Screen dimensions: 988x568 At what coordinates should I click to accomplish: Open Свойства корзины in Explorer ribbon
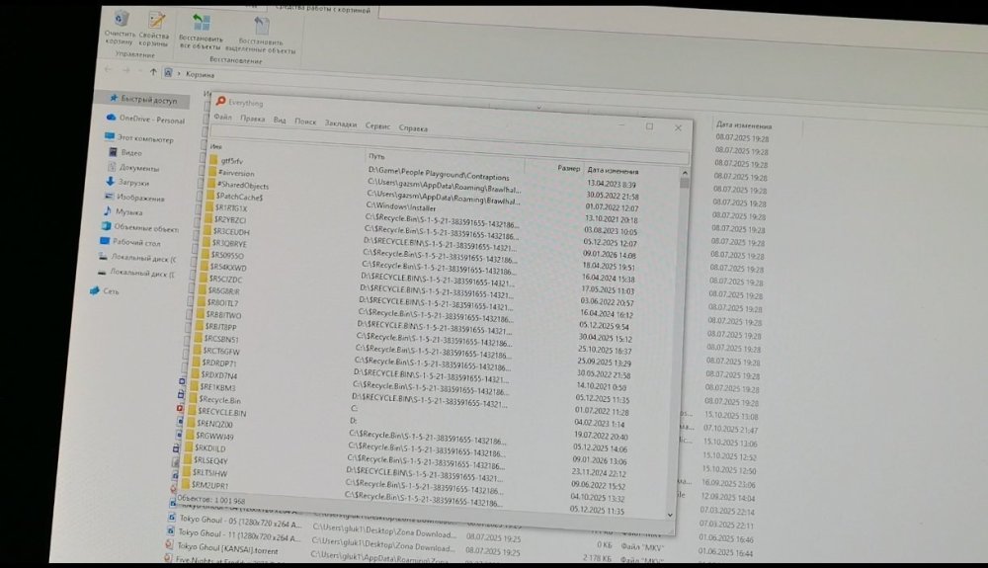click(x=154, y=30)
